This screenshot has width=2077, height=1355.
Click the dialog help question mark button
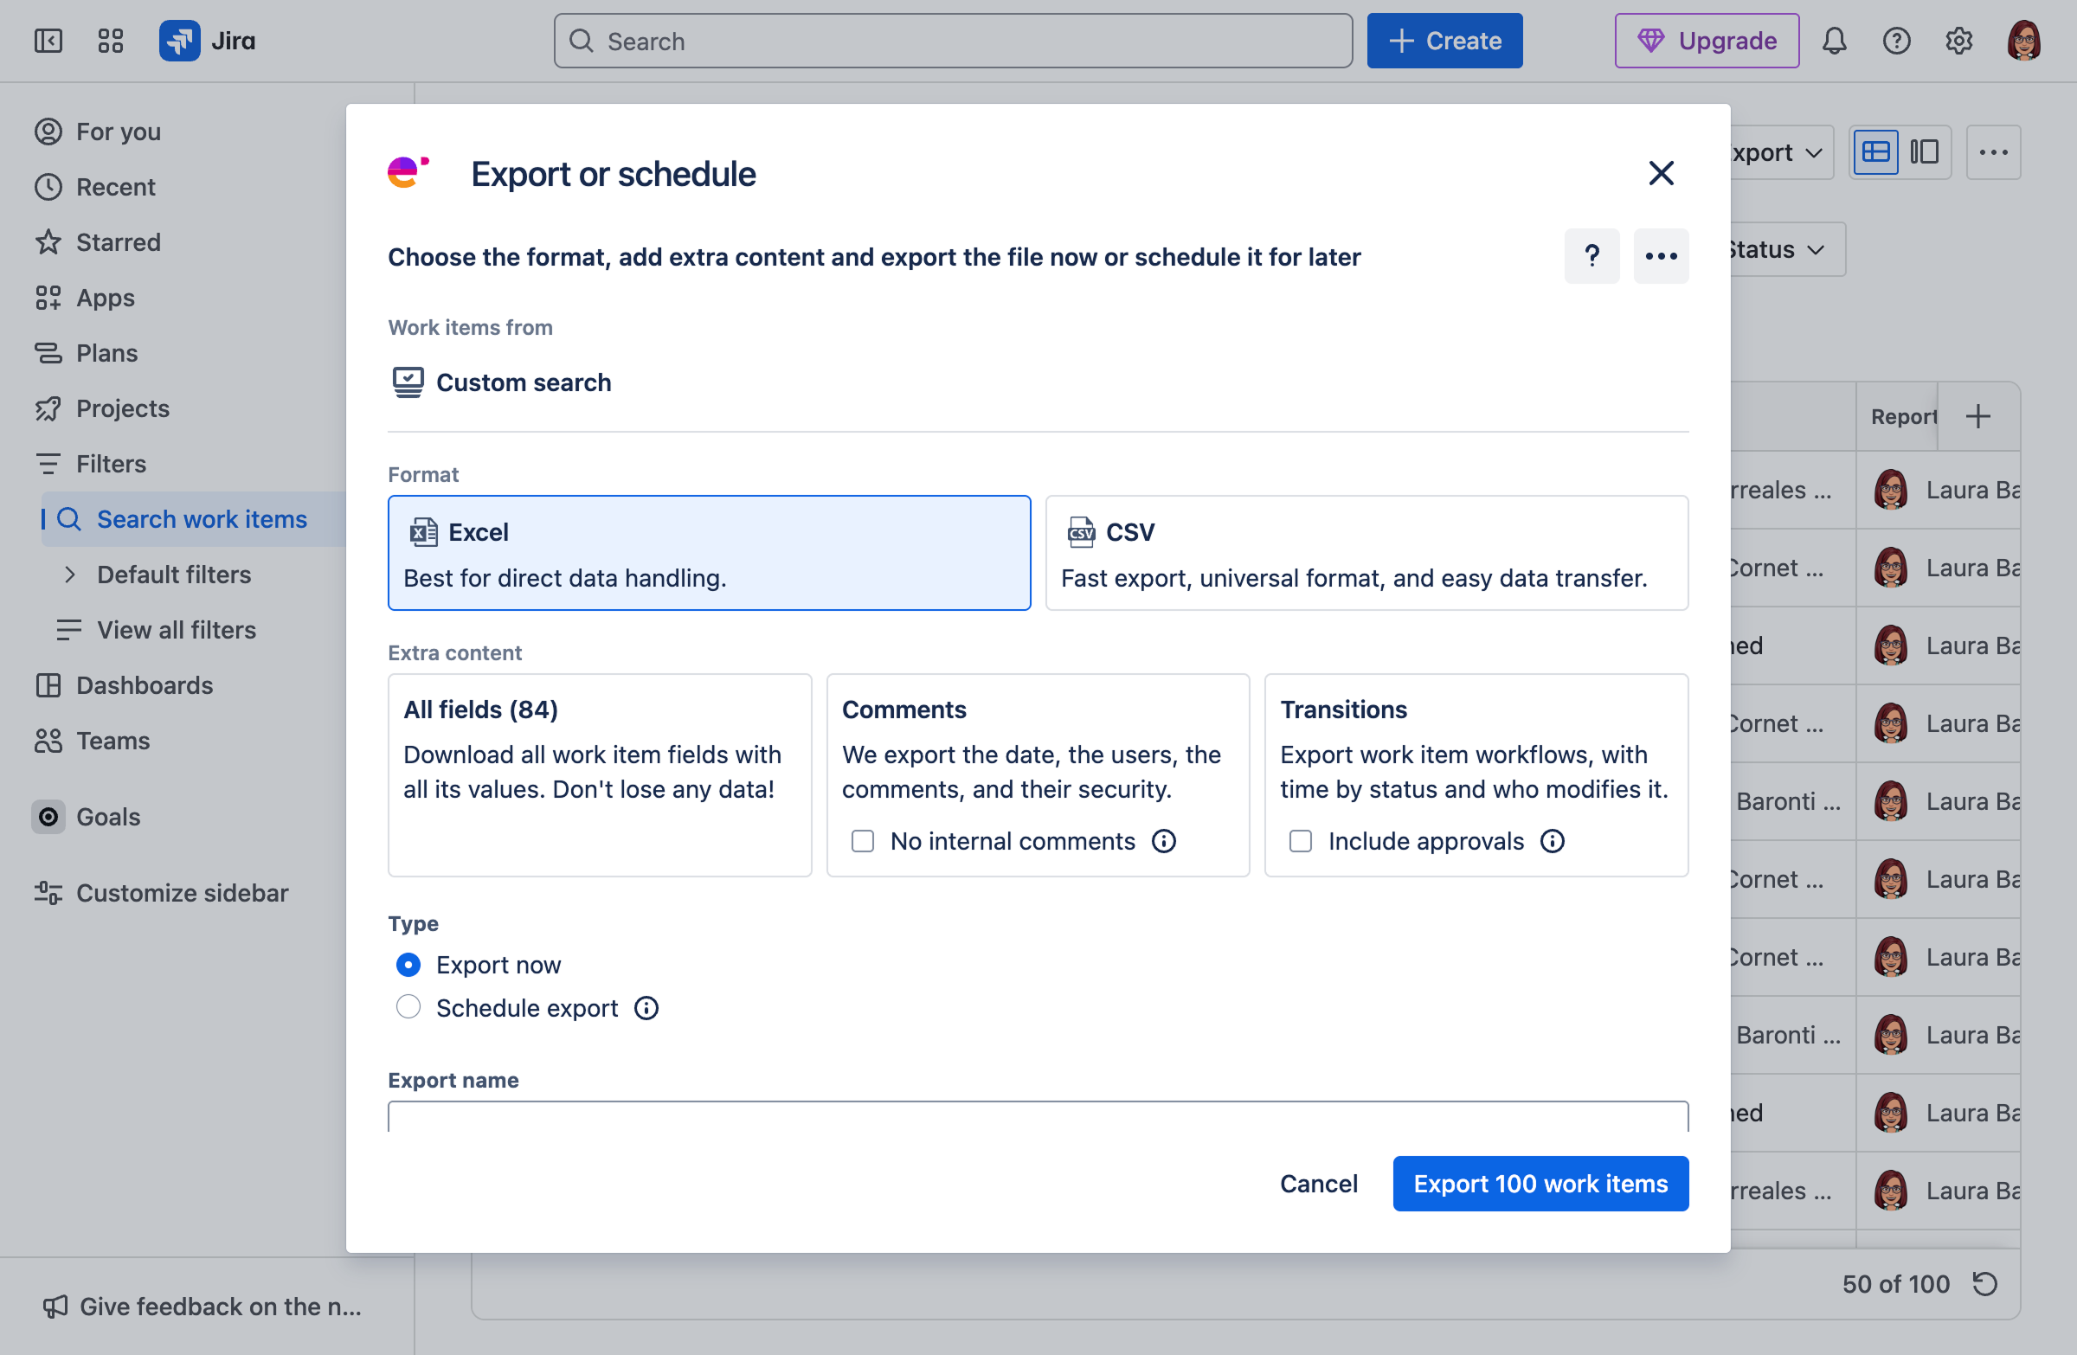tap(1592, 256)
